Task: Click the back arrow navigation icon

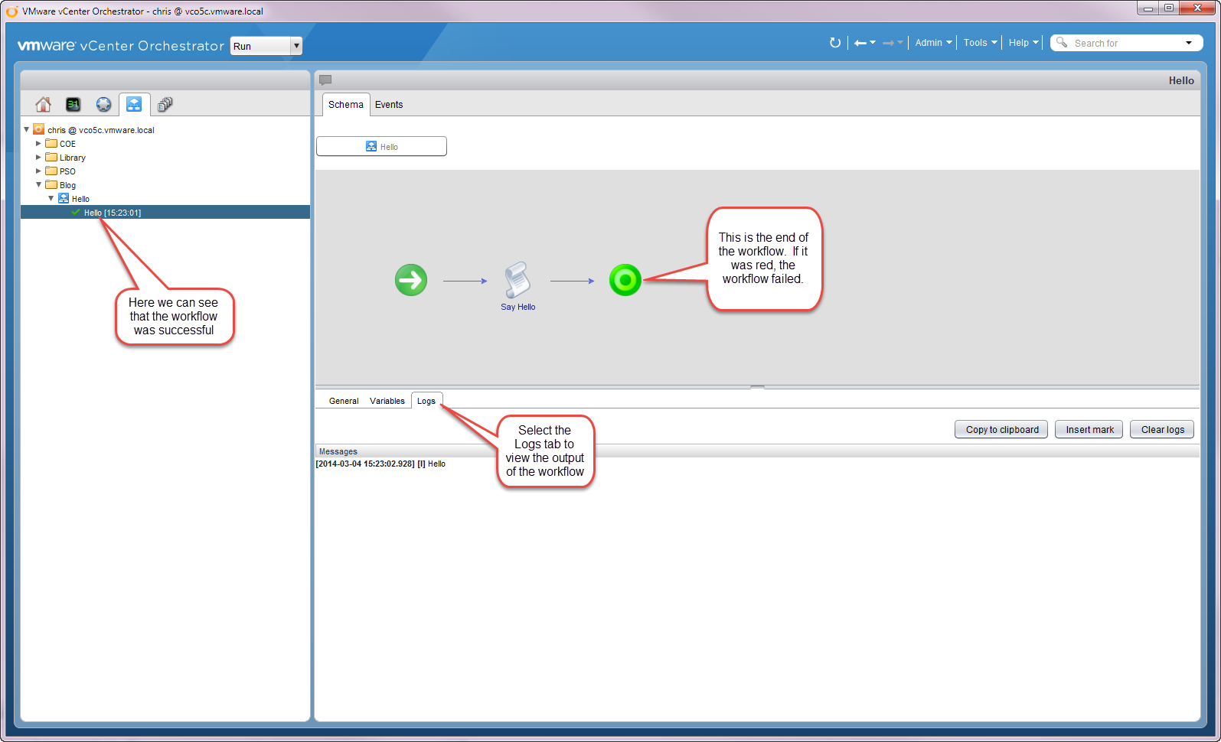Action: click(860, 43)
